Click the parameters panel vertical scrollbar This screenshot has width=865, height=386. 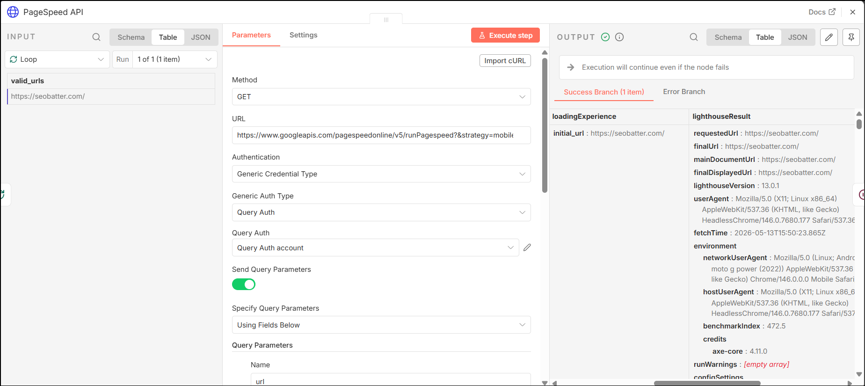pyautogui.click(x=545, y=125)
